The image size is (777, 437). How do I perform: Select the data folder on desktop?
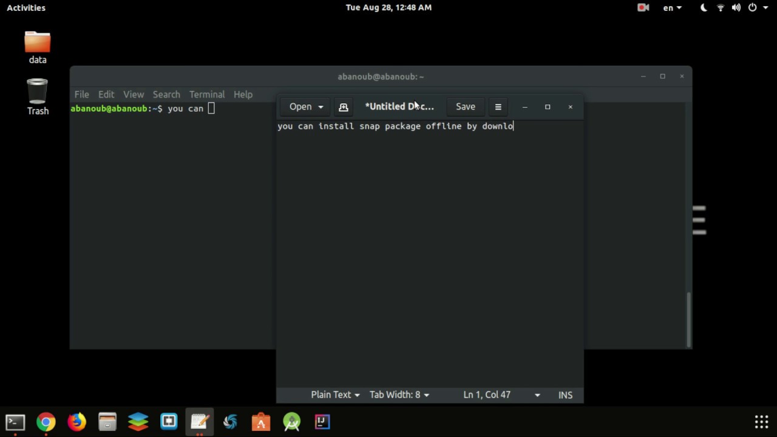38,48
